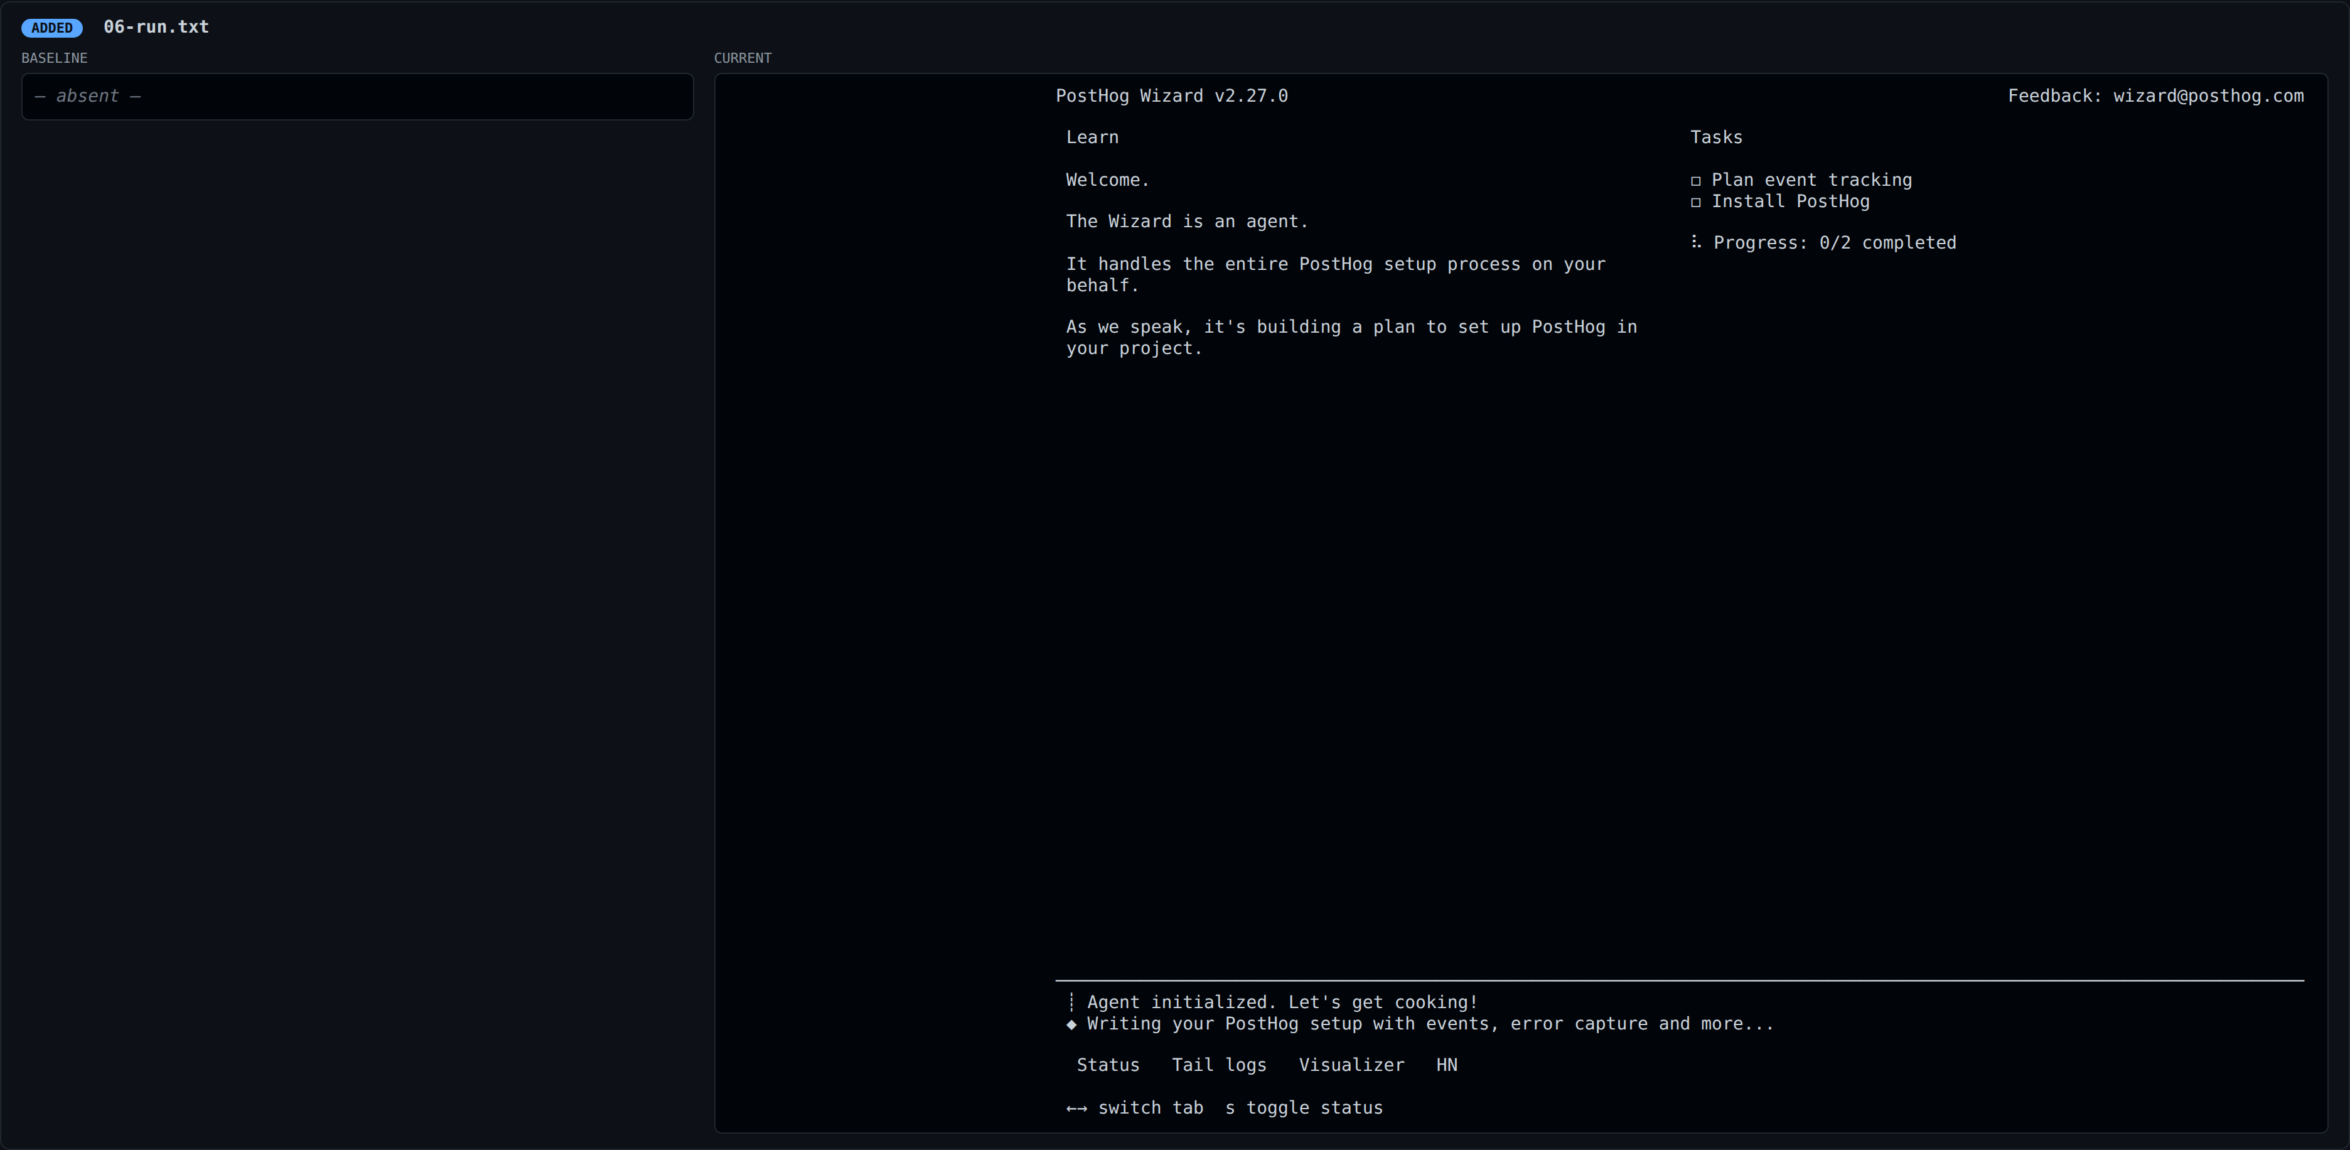Switch to the Status tab
The width and height of the screenshot is (2350, 1150).
point(1107,1065)
